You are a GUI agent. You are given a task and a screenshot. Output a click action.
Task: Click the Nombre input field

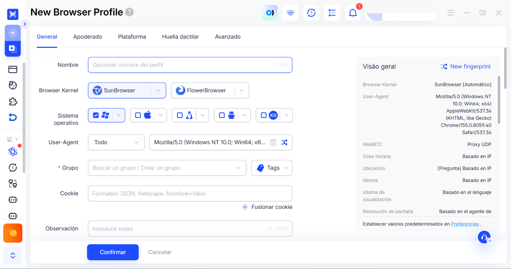(190, 65)
